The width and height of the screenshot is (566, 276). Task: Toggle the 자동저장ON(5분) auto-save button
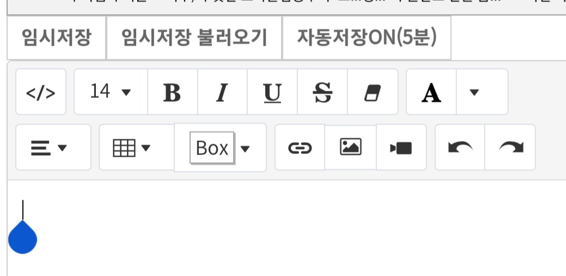point(367,38)
